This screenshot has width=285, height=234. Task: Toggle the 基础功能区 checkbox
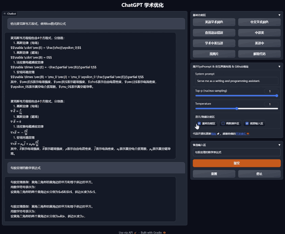[199, 123]
